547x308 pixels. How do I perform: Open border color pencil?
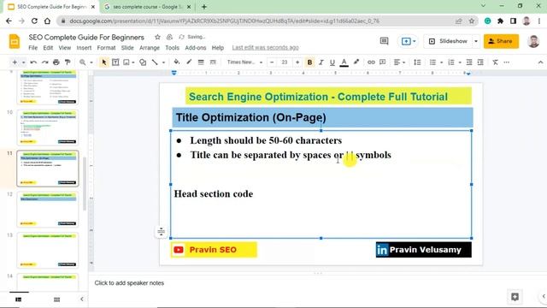click(189, 62)
